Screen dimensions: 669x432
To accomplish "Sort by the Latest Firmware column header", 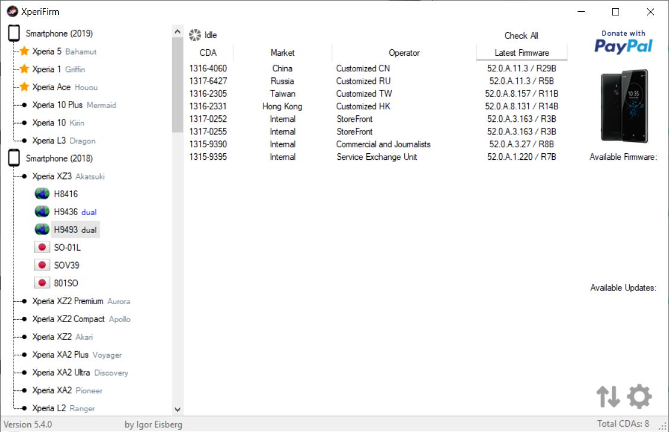I will point(521,53).
